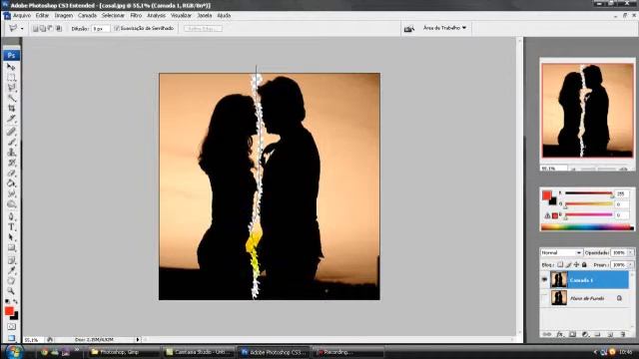Delete layer trash button
This screenshot has height=359, width=639.
[623, 334]
